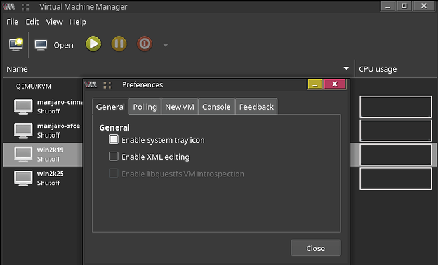Click the Open console monitor icon
Viewport: 438px width, 265px height.
click(41, 45)
